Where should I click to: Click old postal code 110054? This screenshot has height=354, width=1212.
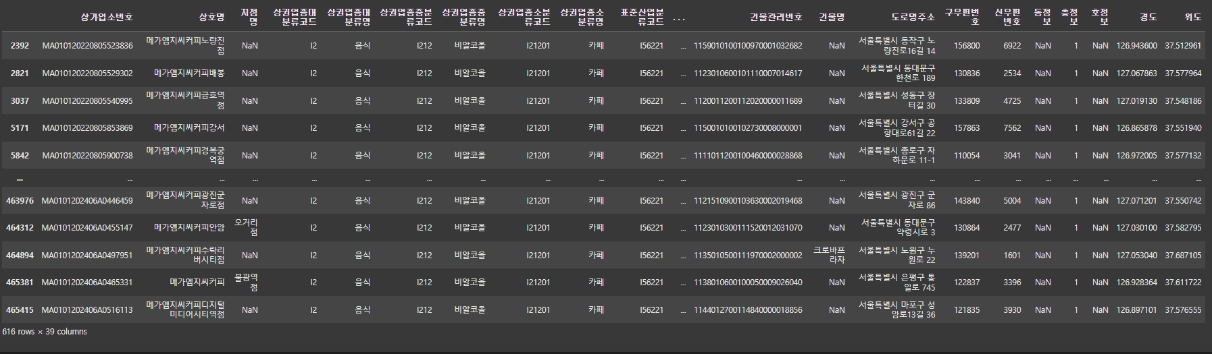click(967, 155)
